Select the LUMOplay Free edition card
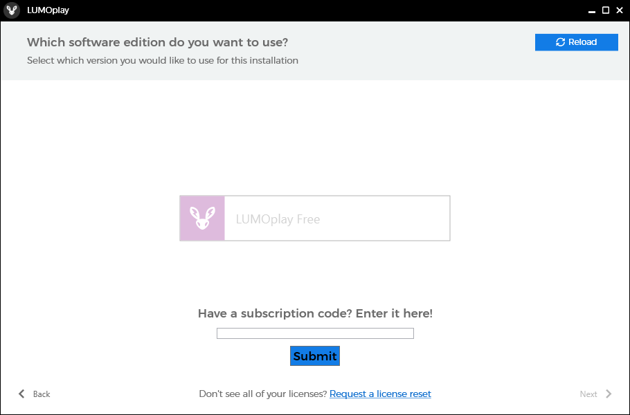The height and width of the screenshot is (415, 630). [314, 219]
